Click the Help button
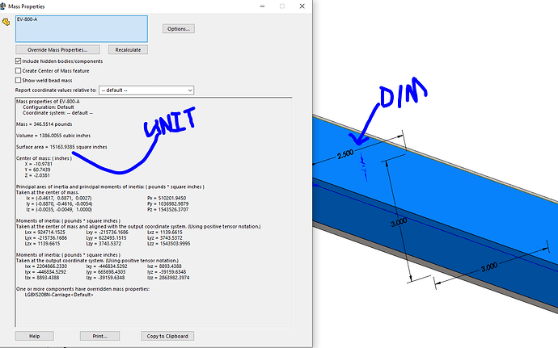Image resolution: width=558 pixels, height=348 pixels. coord(34,335)
